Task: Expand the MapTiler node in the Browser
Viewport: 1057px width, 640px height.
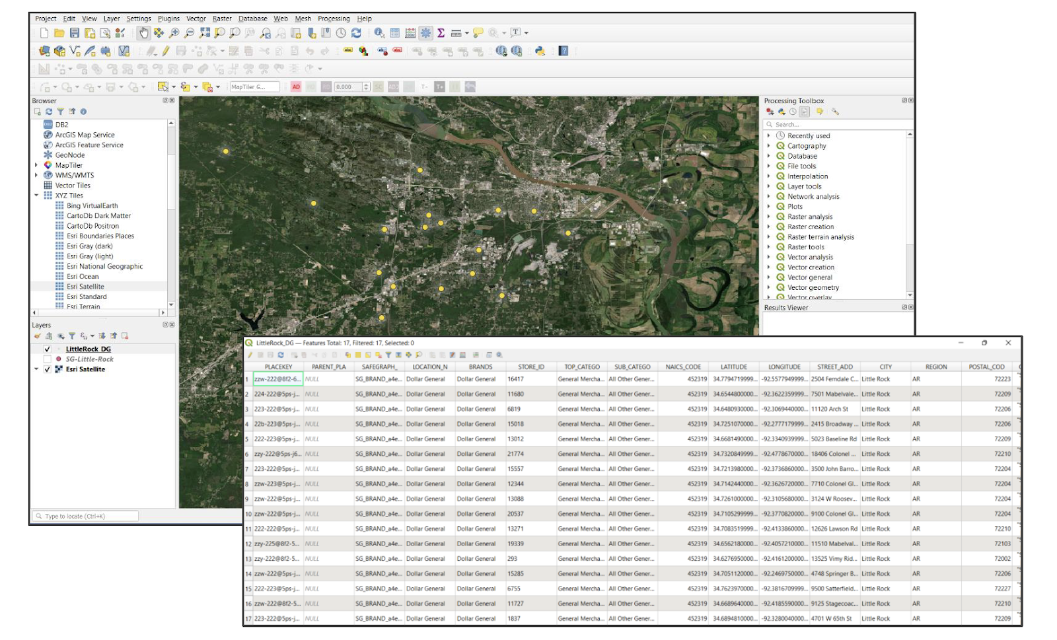Action: [x=36, y=164]
